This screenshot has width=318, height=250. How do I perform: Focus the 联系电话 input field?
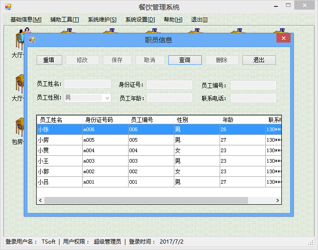253,98
